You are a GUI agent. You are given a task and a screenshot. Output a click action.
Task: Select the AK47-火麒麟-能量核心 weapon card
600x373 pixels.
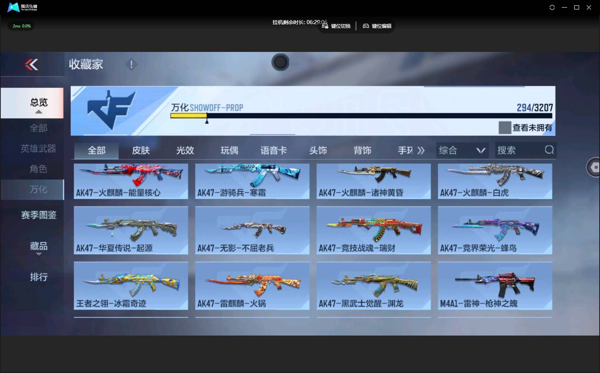(x=131, y=181)
